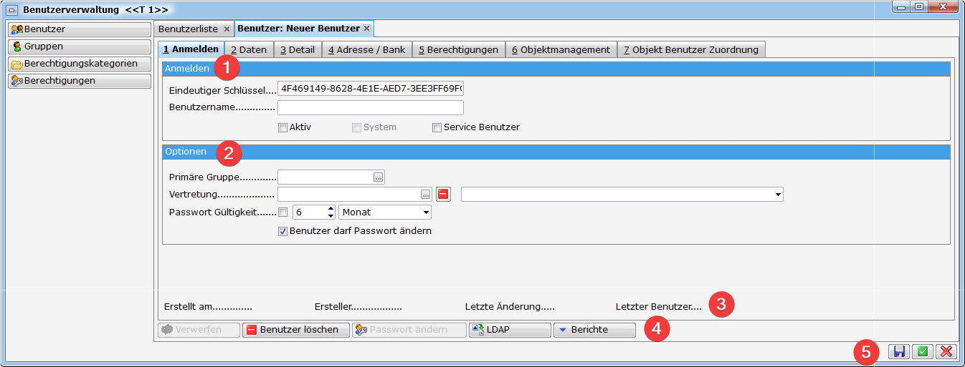
Task: Click into the Benutzername text field
Action: [x=370, y=108]
